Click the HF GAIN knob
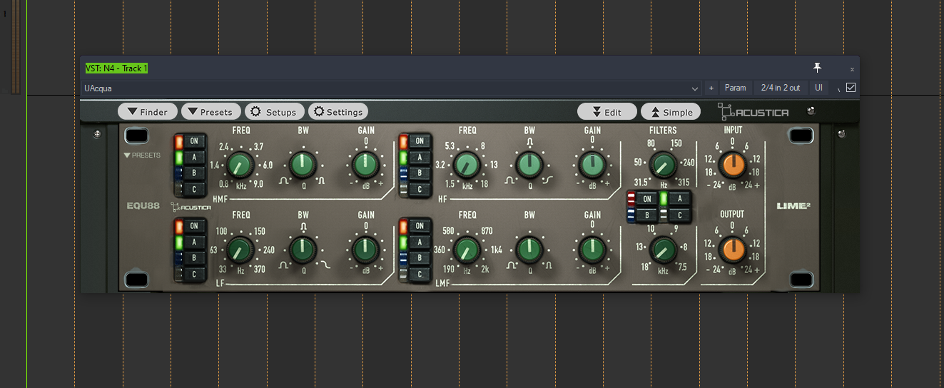The image size is (944, 388). pyautogui.click(x=592, y=165)
